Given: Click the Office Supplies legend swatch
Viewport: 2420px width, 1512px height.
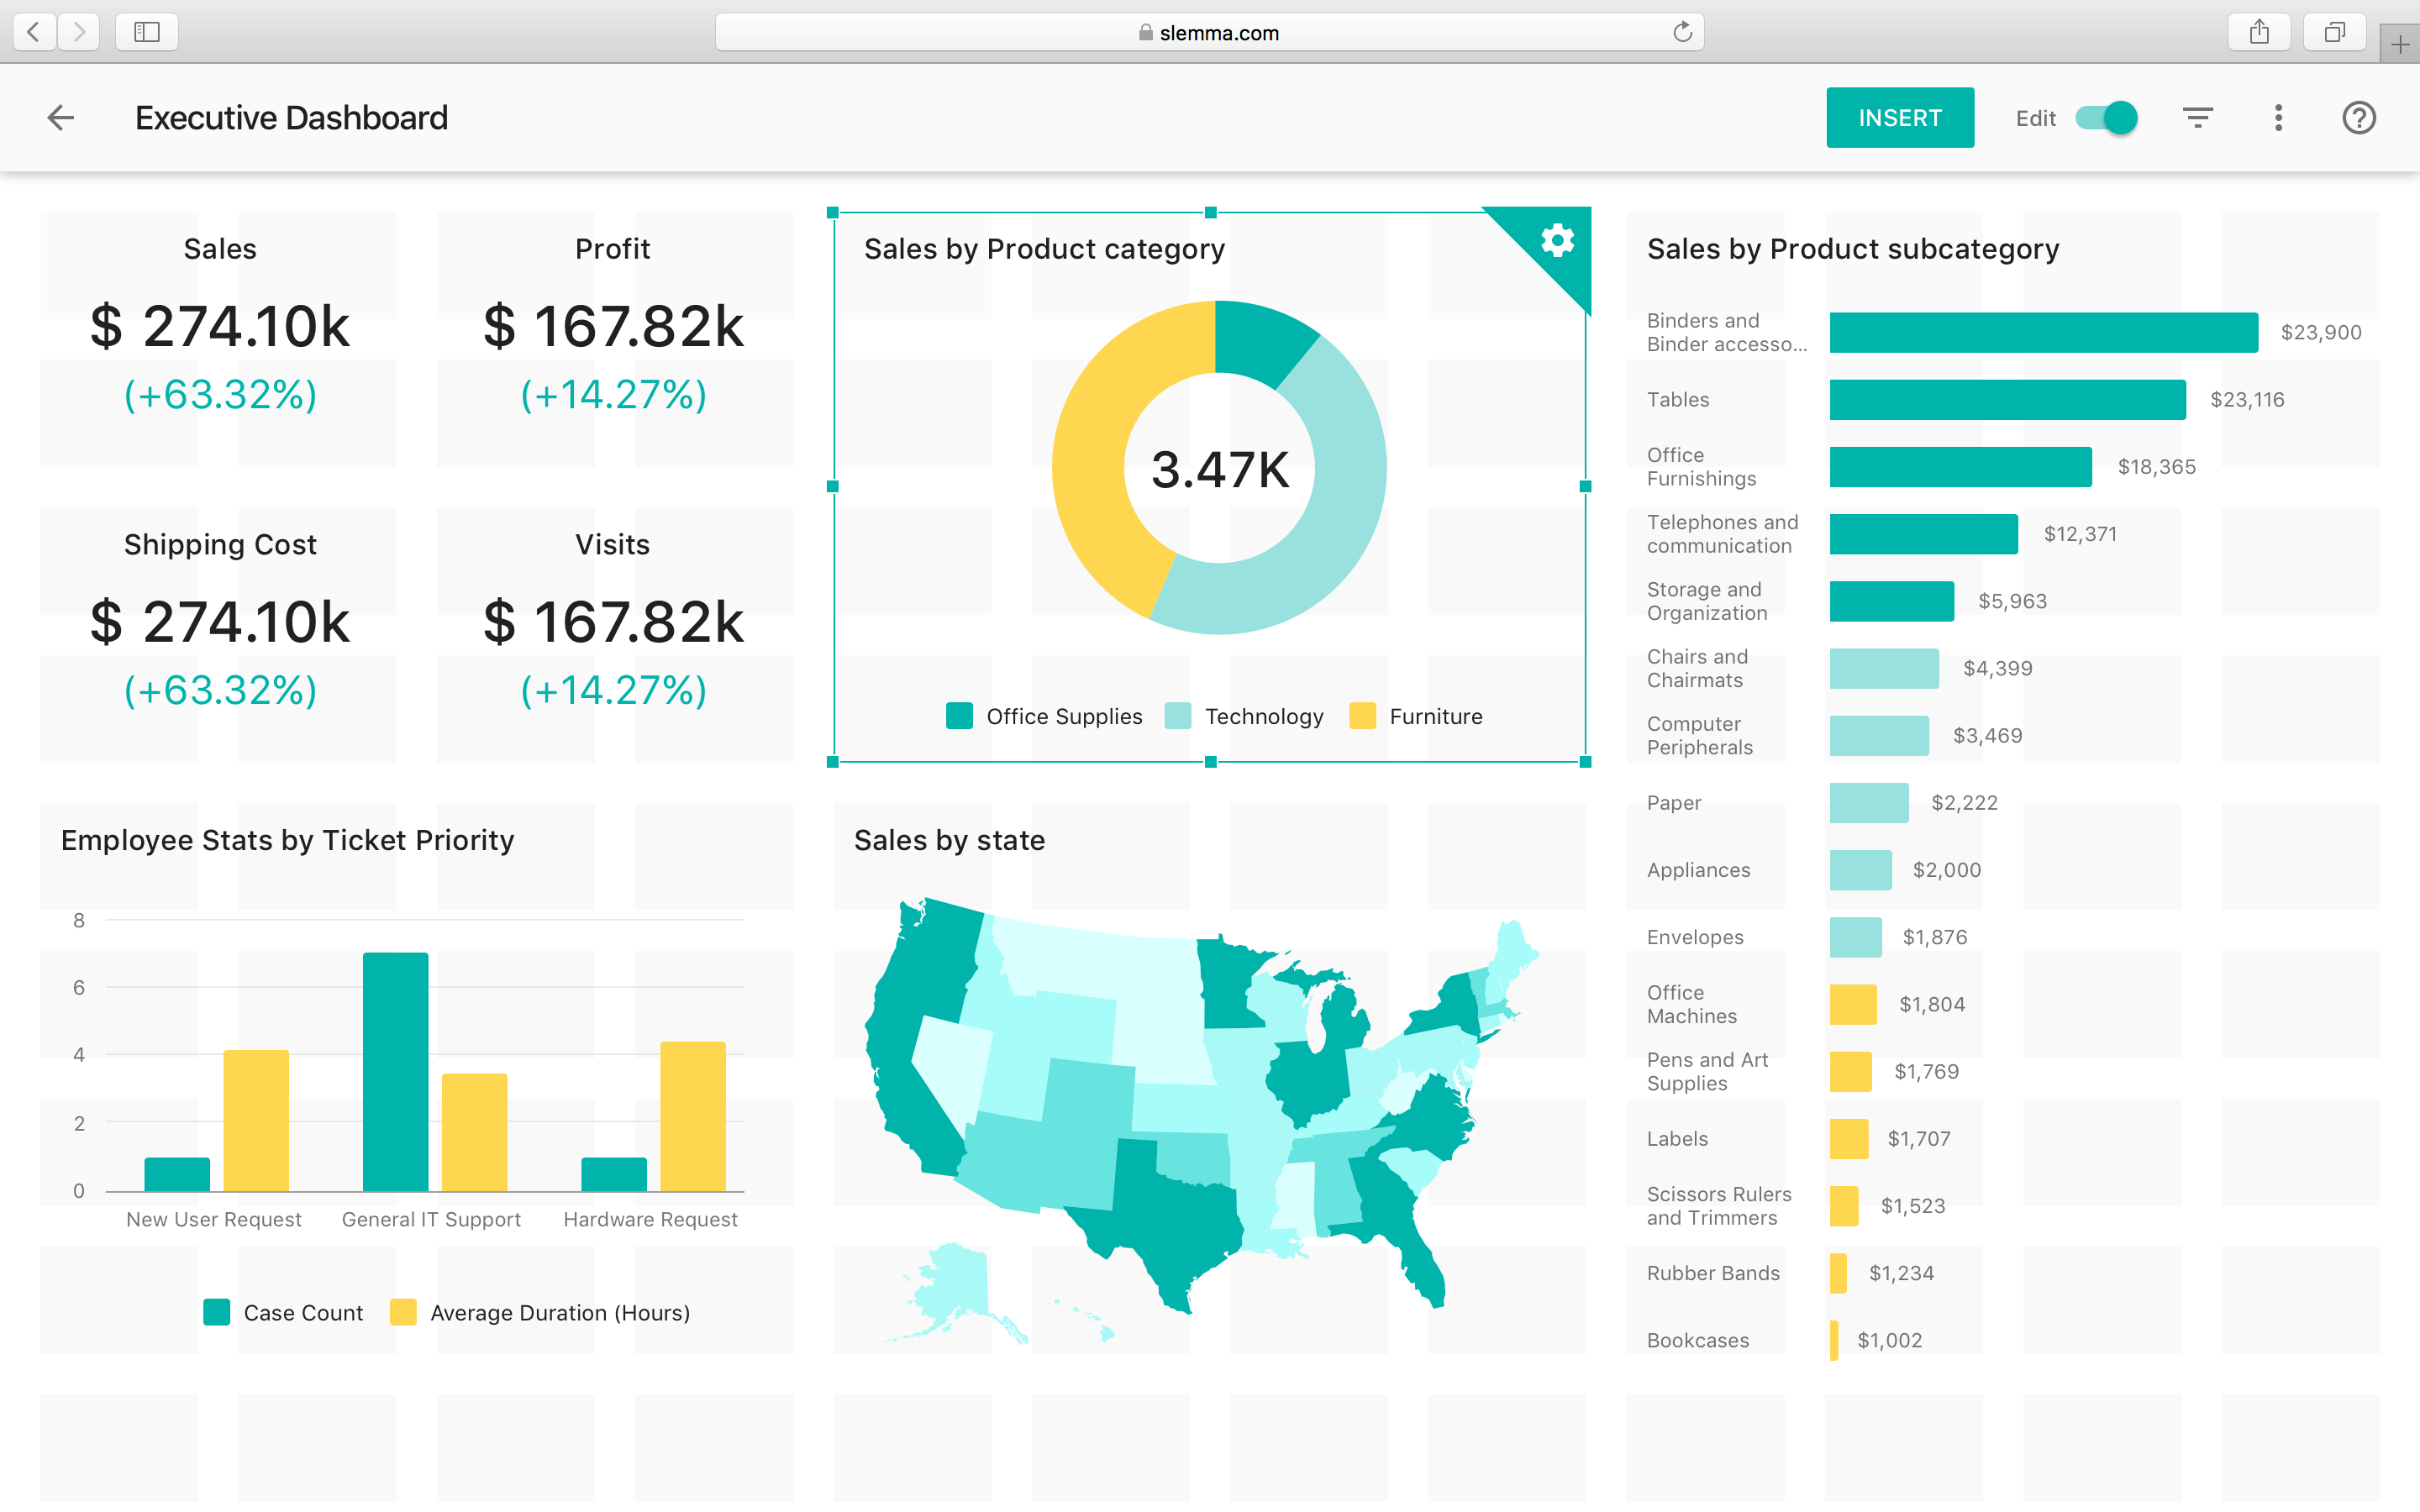Looking at the screenshot, I should (x=959, y=716).
